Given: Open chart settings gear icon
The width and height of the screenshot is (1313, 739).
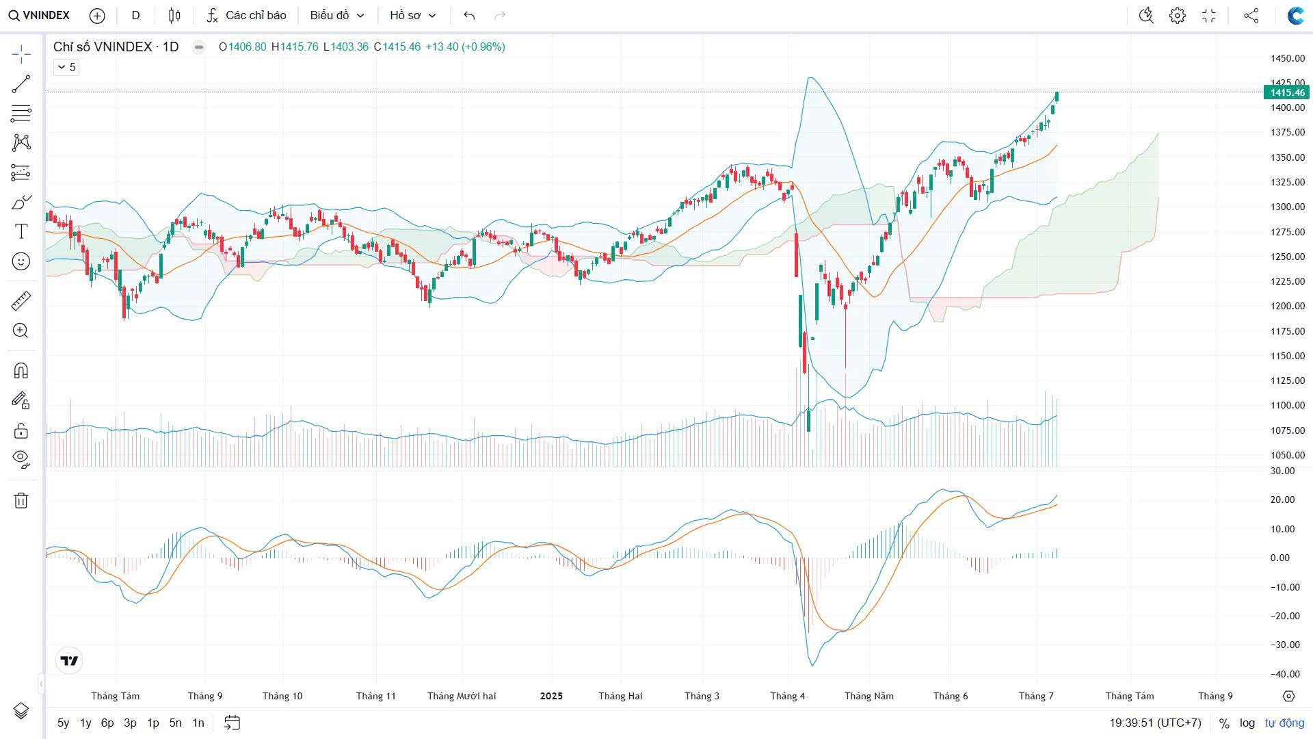Looking at the screenshot, I should tap(1177, 15).
